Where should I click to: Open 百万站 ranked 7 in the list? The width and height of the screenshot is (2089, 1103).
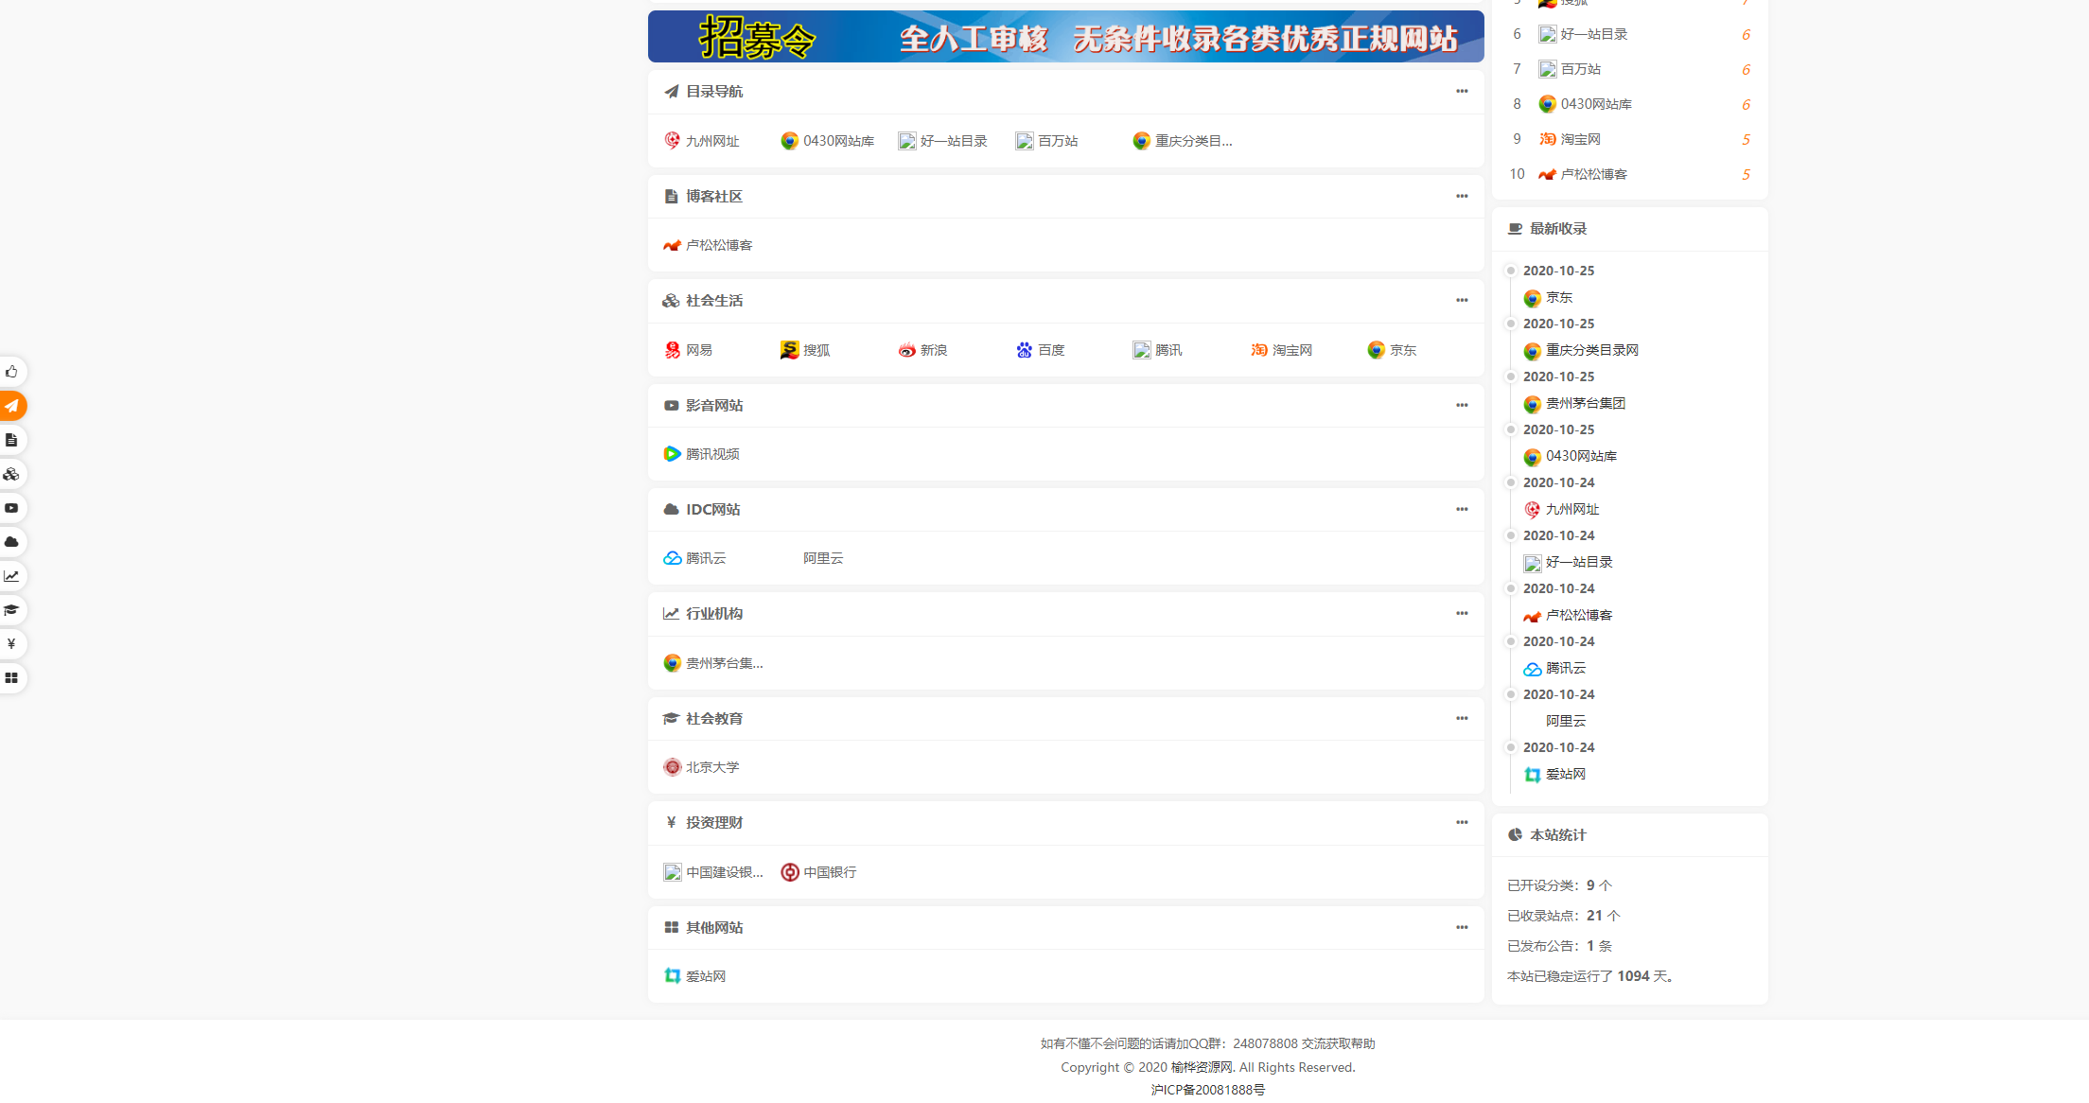pyautogui.click(x=1570, y=69)
